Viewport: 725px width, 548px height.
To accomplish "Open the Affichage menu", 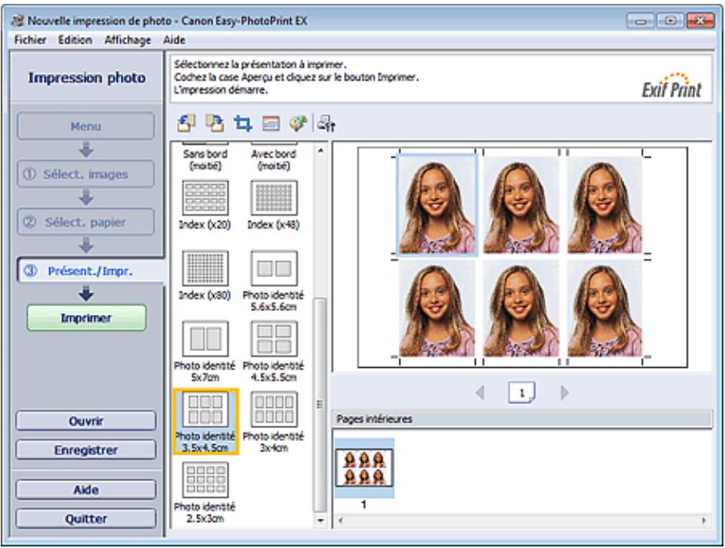I will 128,40.
